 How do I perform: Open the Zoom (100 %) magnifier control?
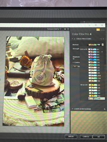53,29
